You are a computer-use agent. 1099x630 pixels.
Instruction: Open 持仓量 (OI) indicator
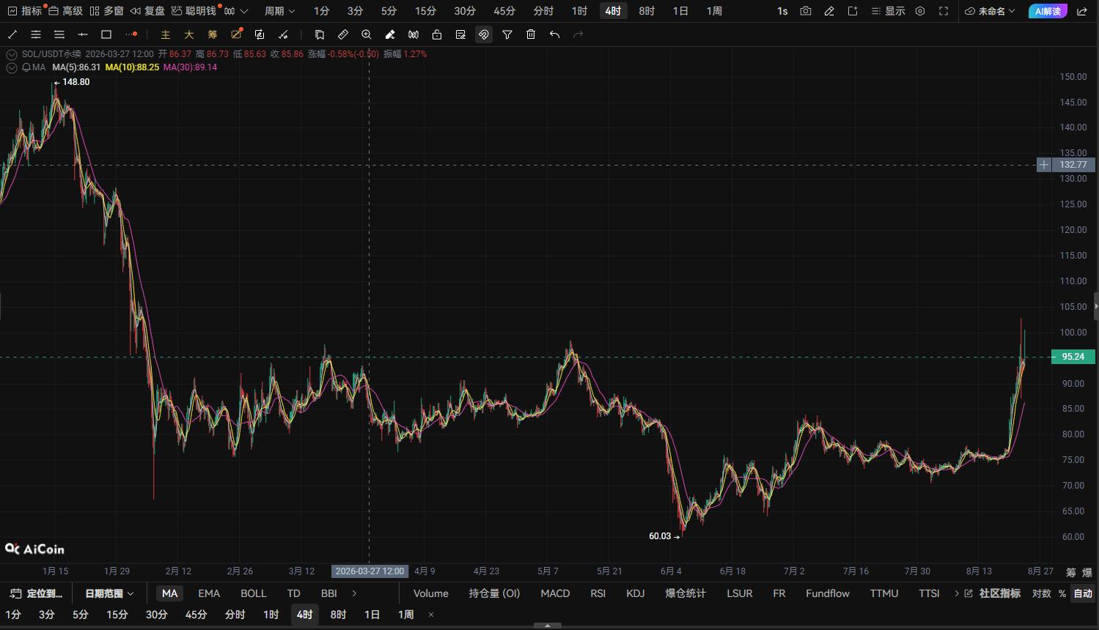click(x=495, y=593)
